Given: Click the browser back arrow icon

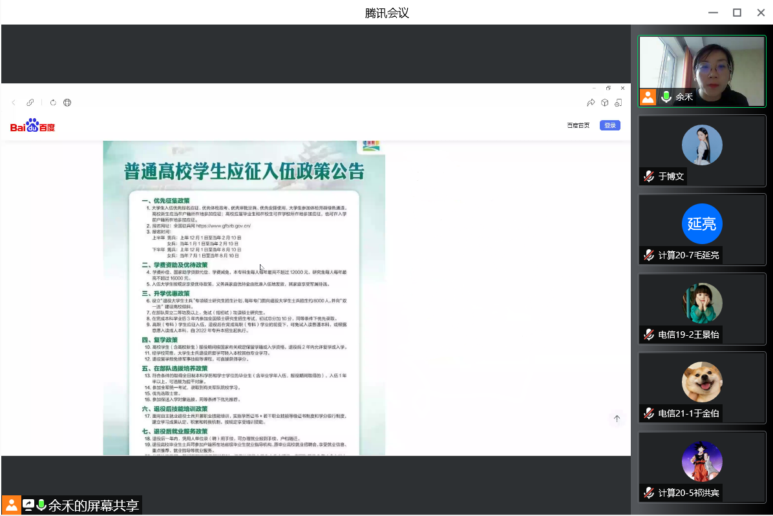Looking at the screenshot, I should tap(14, 103).
